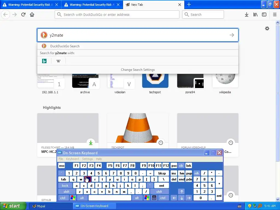Click the left arrow key on on-screen keyboard
The height and width of the screenshot is (210, 280).
[x=174, y=198]
